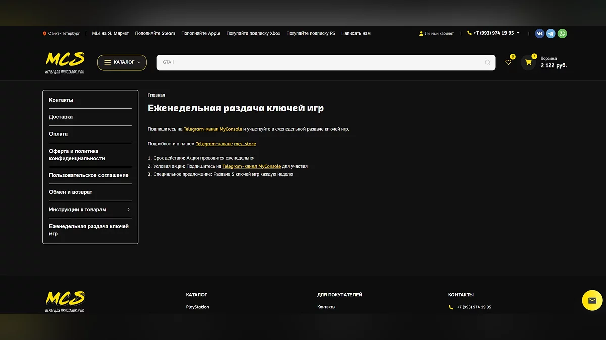Image resolution: width=606 pixels, height=340 pixels.
Task: Open the WhatsApp icon in header
Action: (x=562, y=33)
